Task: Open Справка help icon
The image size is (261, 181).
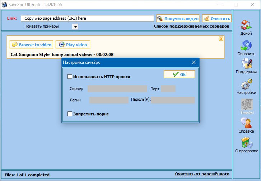Action: (x=246, y=123)
